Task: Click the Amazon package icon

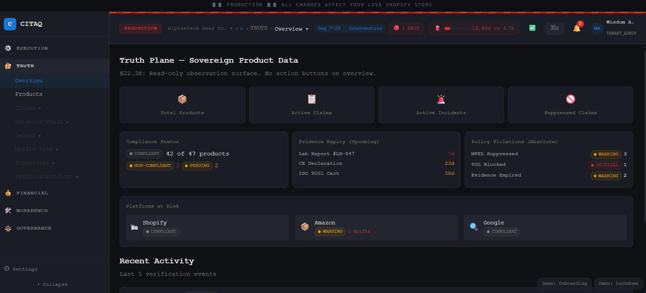Action: pyautogui.click(x=305, y=227)
